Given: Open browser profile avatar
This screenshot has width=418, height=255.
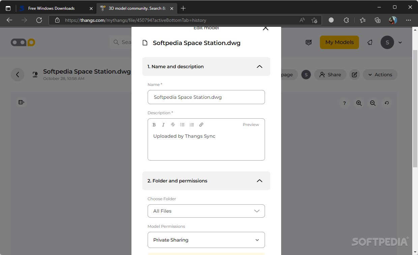Looking at the screenshot, I should click(x=393, y=20).
